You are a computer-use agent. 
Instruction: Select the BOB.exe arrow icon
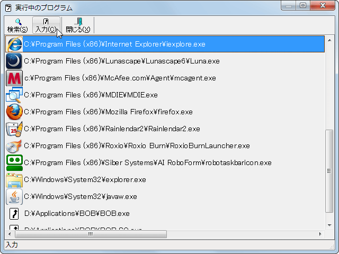pos(14,213)
